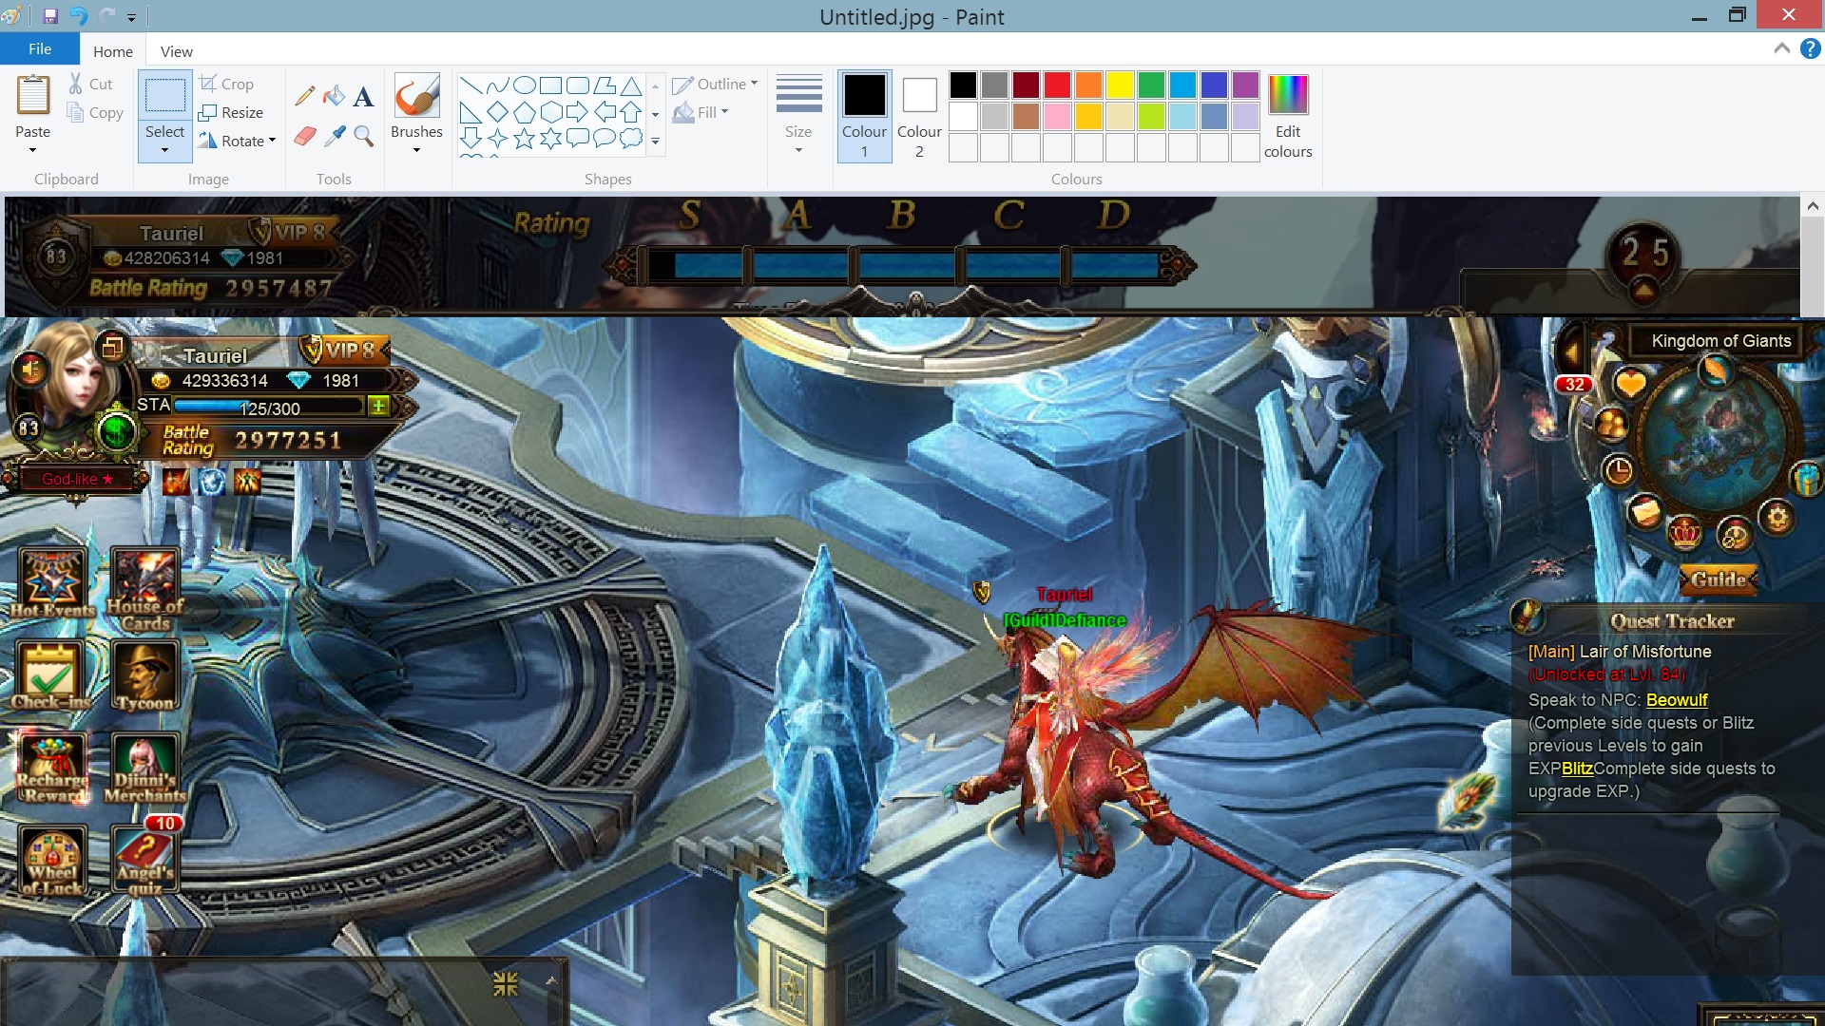
Task: Collapse the ribbon using the chevron
Action: [1781, 48]
